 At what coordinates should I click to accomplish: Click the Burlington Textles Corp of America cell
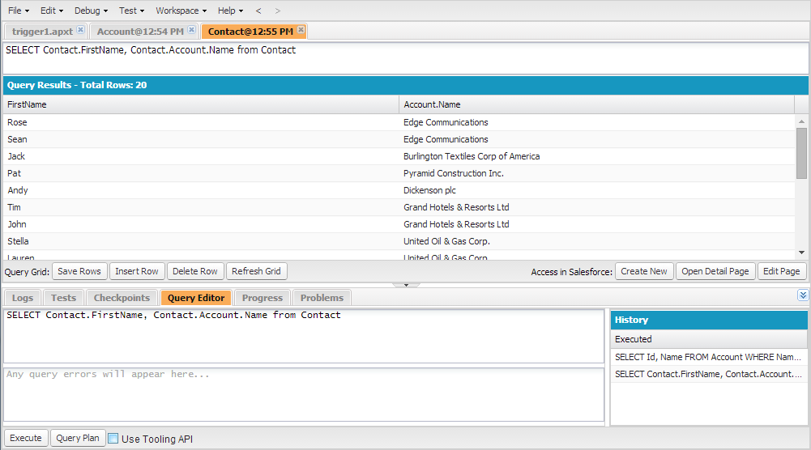[x=472, y=156]
